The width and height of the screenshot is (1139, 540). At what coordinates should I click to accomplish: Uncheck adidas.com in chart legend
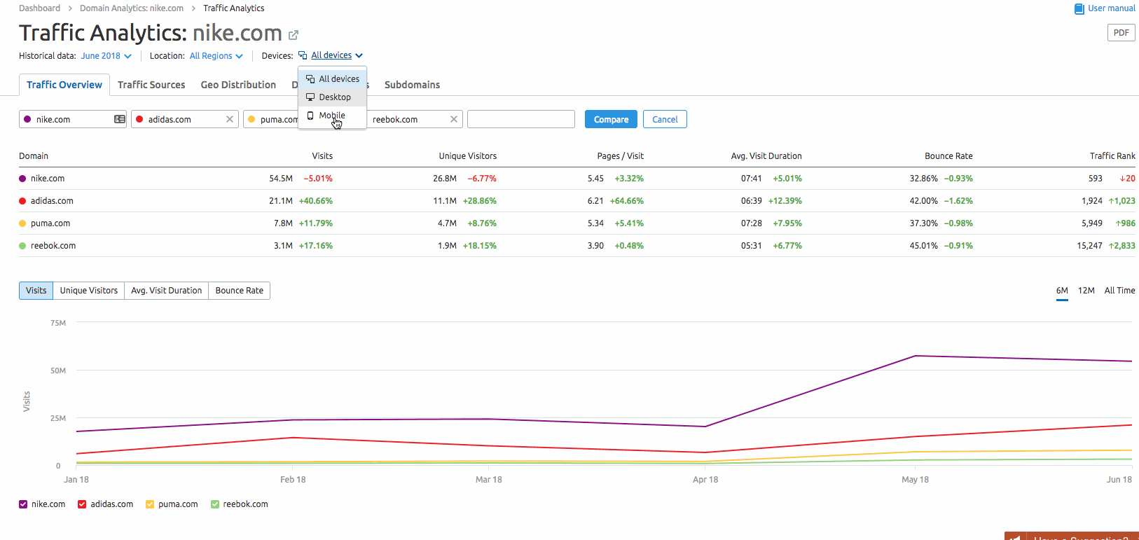point(82,504)
